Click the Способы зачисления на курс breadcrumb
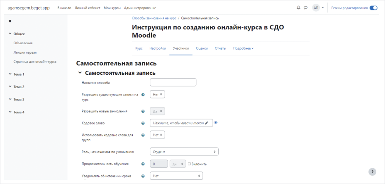Image resolution: width=385 pixels, height=184 pixels. (154, 18)
